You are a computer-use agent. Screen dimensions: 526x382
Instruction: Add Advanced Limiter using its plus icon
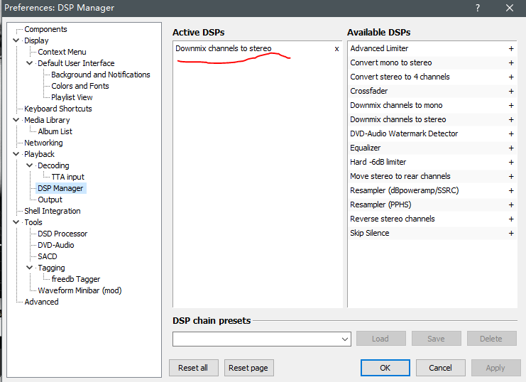click(510, 49)
